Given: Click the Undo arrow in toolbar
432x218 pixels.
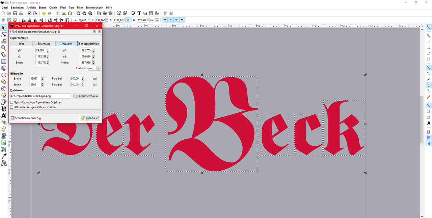Looking at the screenshot, I should click(44, 14).
